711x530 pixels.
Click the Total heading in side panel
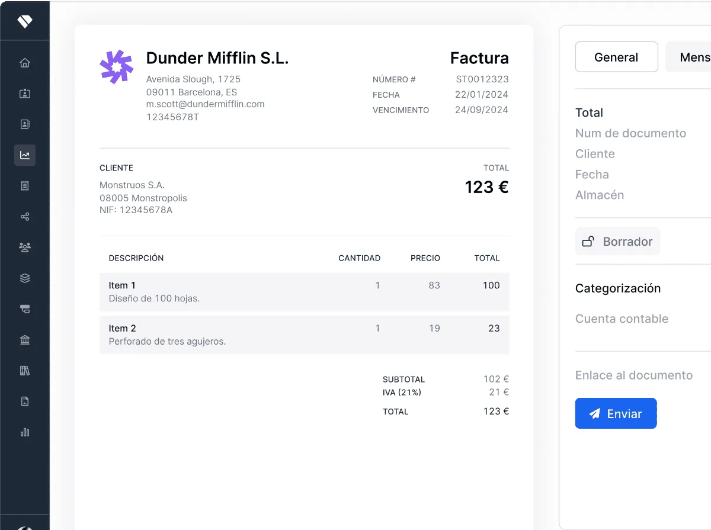589,113
